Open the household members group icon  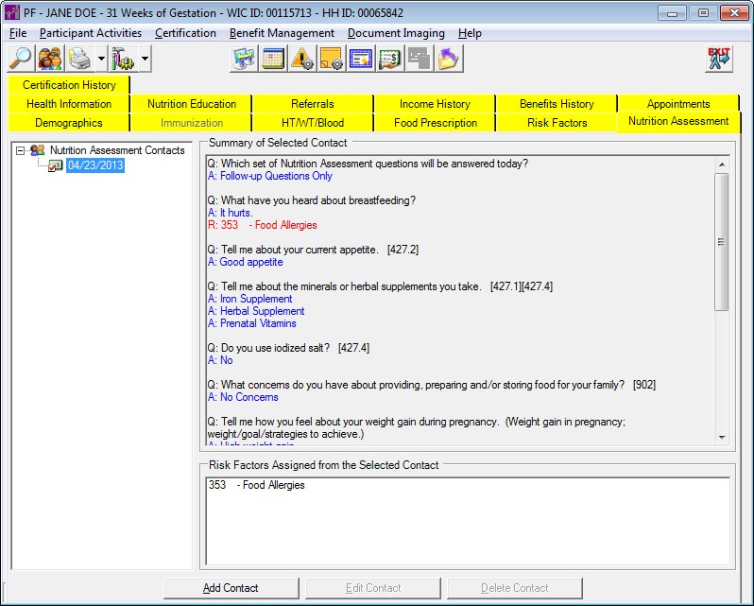50,59
